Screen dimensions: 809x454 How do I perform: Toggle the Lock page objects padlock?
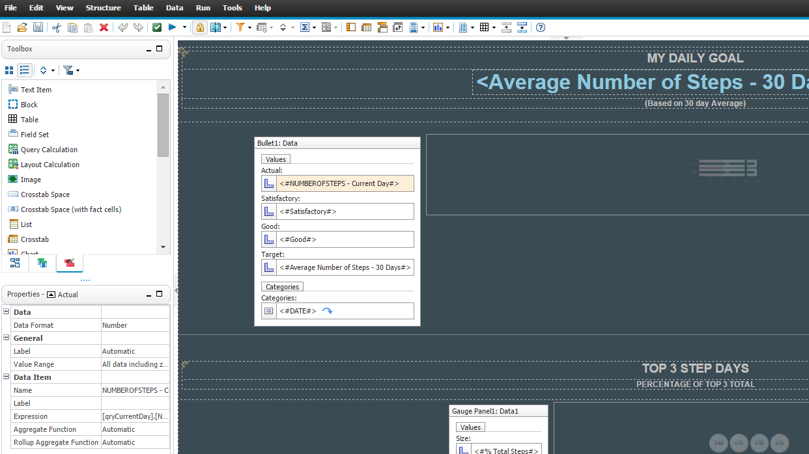tap(200, 27)
